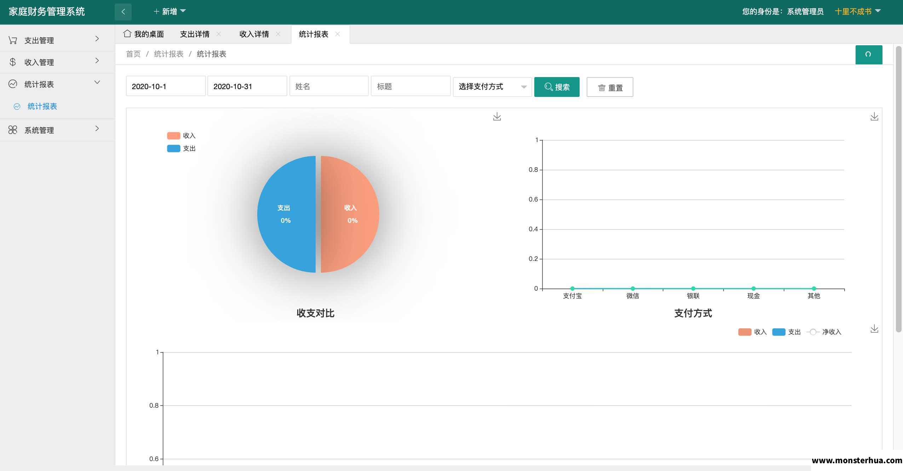Click the 支出管理 cart icon
The height and width of the screenshot is (471, 903).
pos(13,40)
